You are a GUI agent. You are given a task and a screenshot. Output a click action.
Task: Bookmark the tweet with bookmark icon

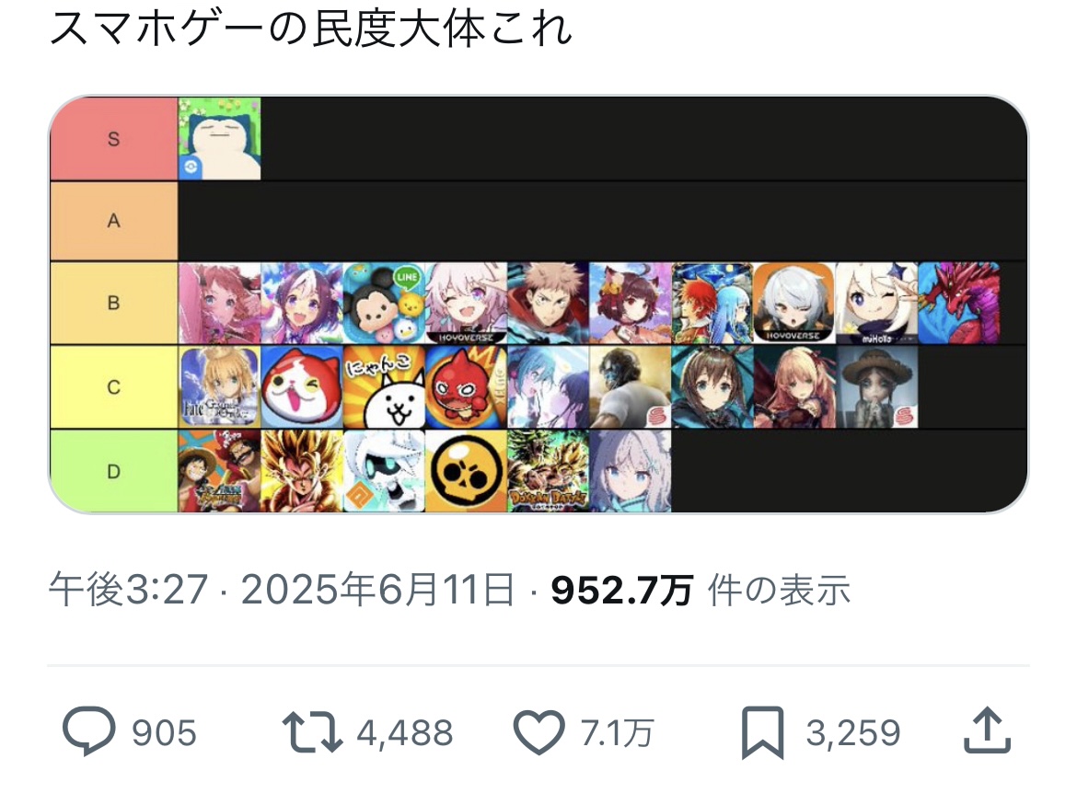(x=762, y=732)
